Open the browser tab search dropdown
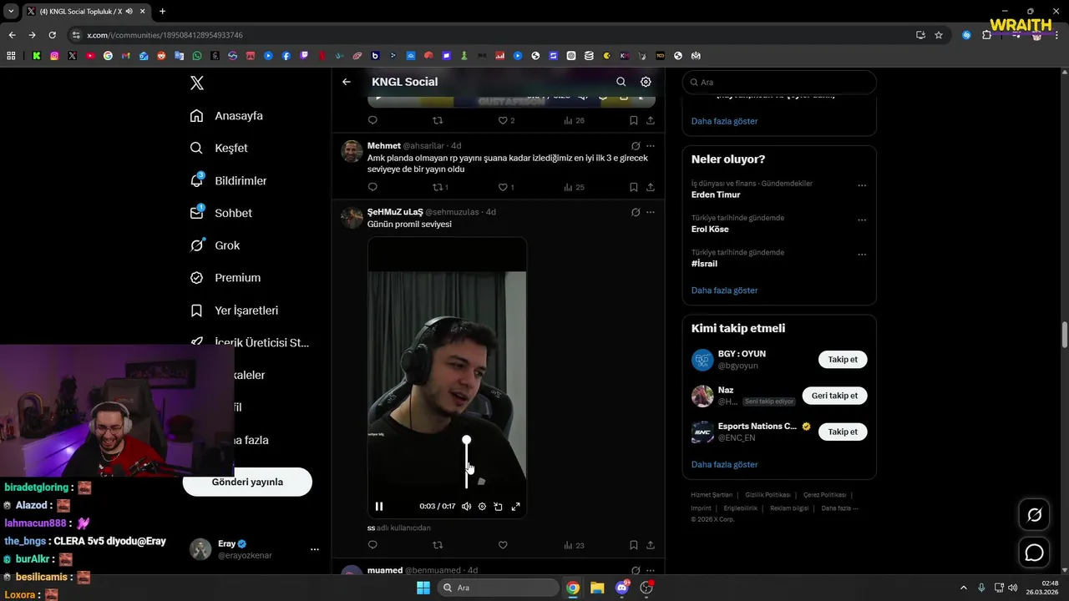The image size is (1069, 601). pyautogui.click(x=11, y=11)
